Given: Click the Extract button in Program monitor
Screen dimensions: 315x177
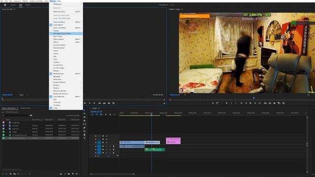Looking at the screenshot, I should point(270,103).
